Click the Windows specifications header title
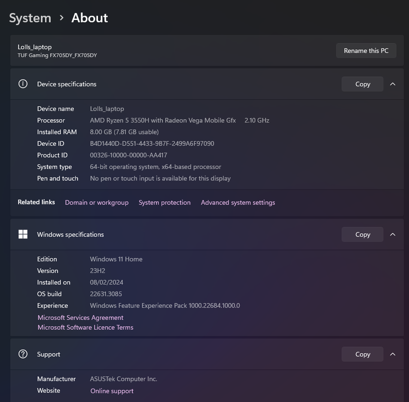Screen dimensions: 409x402 point(70,234)
